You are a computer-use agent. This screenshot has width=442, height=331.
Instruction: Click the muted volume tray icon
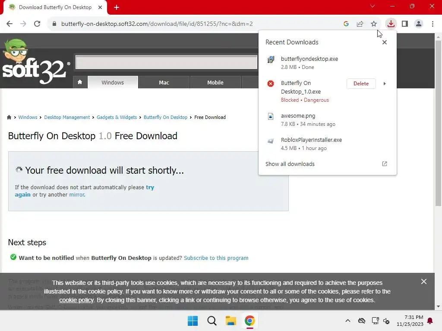click(386, 321)
